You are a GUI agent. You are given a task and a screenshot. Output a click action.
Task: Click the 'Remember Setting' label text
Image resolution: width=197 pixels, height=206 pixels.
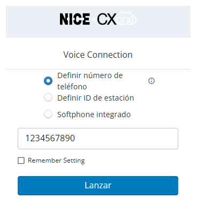[x=56, y=161]
